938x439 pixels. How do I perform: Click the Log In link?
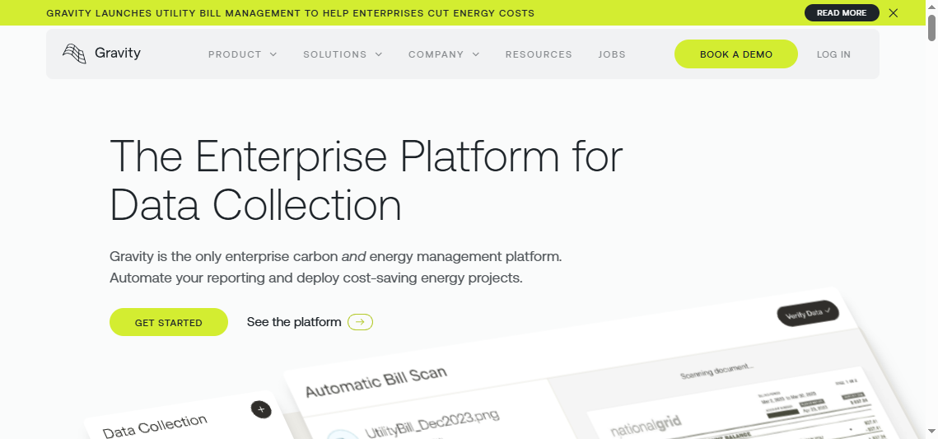coord(834,54)
